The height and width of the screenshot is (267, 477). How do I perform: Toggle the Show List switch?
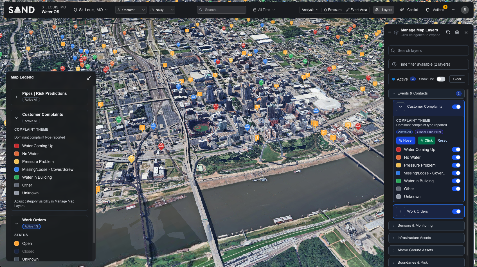[x=441, y=79]
